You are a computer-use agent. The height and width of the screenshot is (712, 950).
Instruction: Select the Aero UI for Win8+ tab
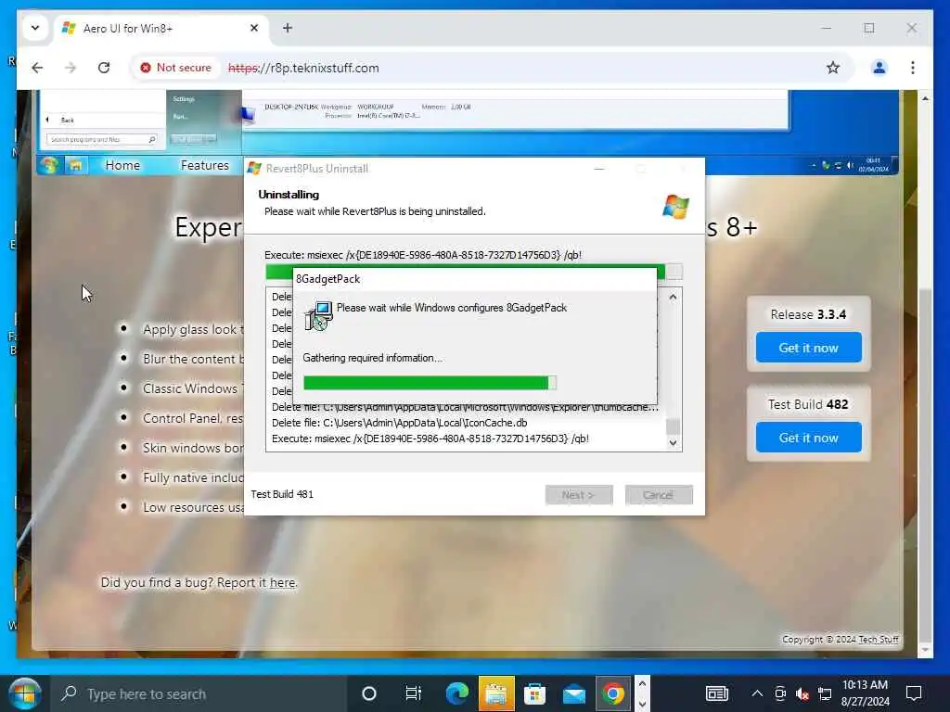161,28
